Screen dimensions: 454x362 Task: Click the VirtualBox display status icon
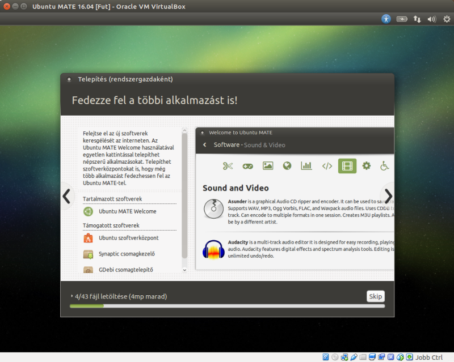[372, 357]
